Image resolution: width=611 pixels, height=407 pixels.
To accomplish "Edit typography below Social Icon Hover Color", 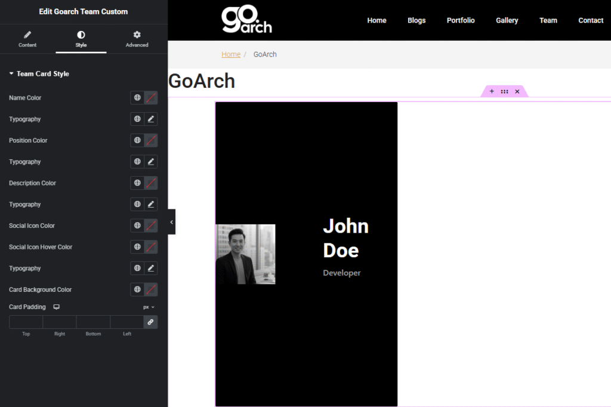I will click(x=151, y=268).
